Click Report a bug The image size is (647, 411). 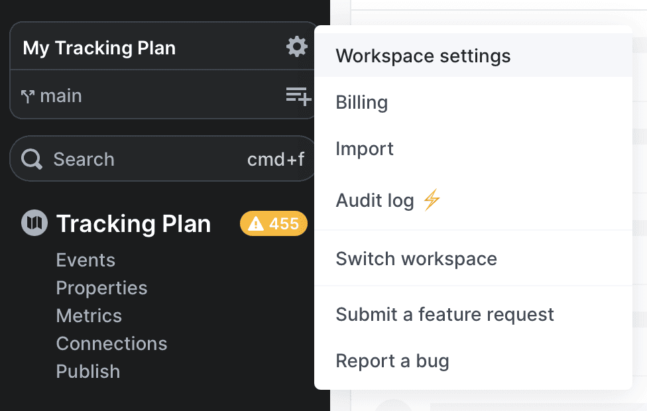coord(392,361)
